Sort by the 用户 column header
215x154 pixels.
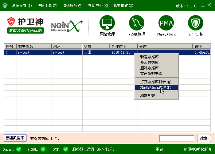67,46
